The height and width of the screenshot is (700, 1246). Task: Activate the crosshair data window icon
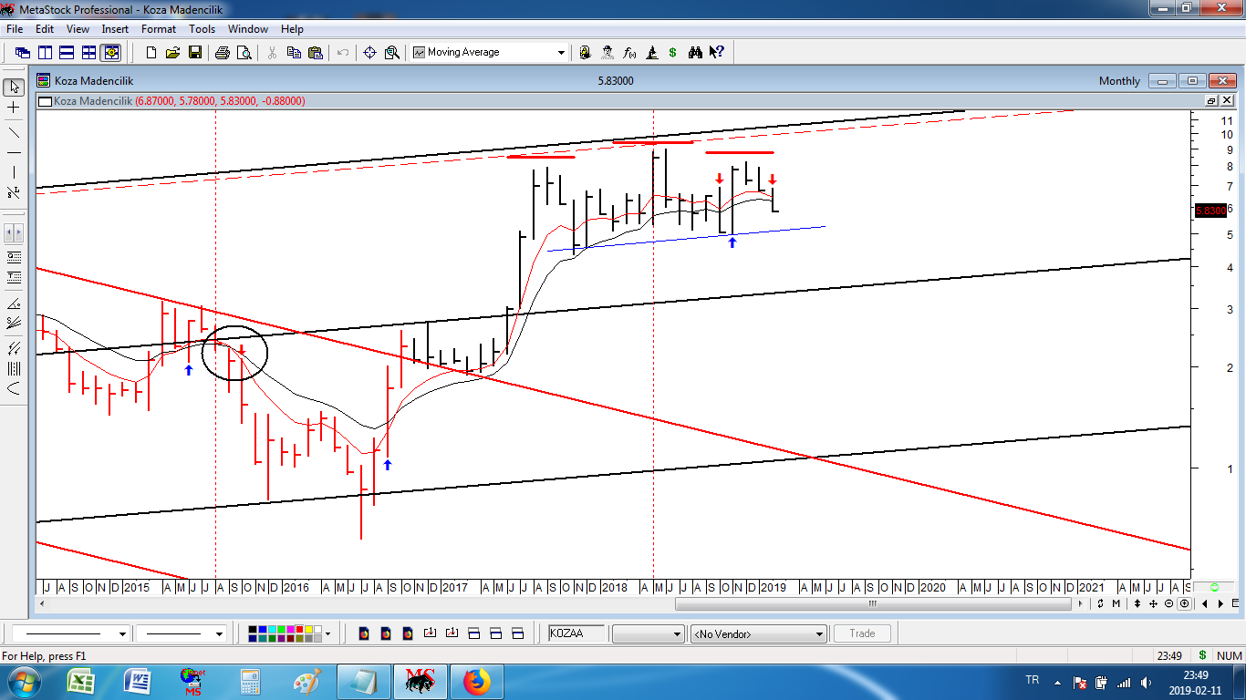370,53
